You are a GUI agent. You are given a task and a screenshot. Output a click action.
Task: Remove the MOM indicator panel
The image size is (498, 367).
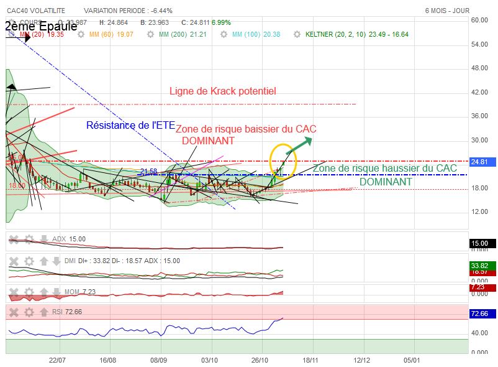[14, 292]
